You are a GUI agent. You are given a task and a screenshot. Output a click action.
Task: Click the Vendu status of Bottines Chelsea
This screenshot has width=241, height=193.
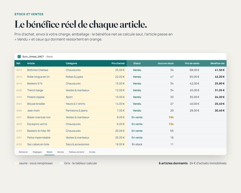[137, 70]
